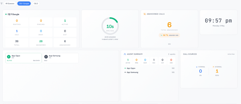Click the 'ABANDONED CALLS' heading

pos(156,14)
